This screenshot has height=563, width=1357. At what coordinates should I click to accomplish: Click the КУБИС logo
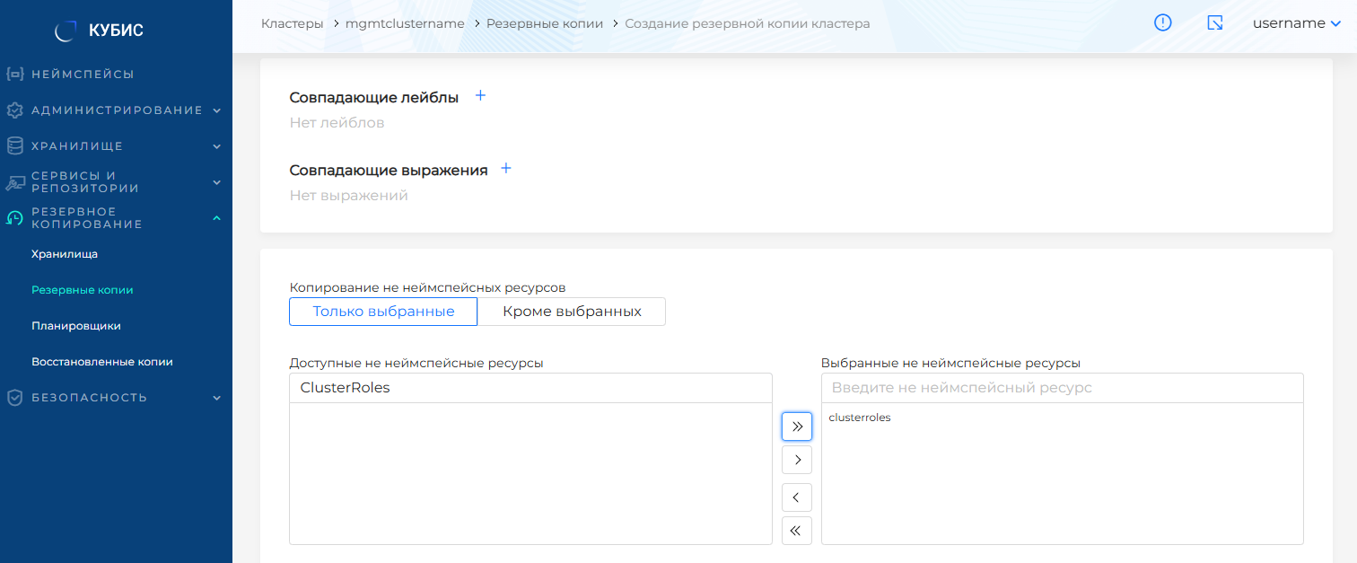point(100,31)
